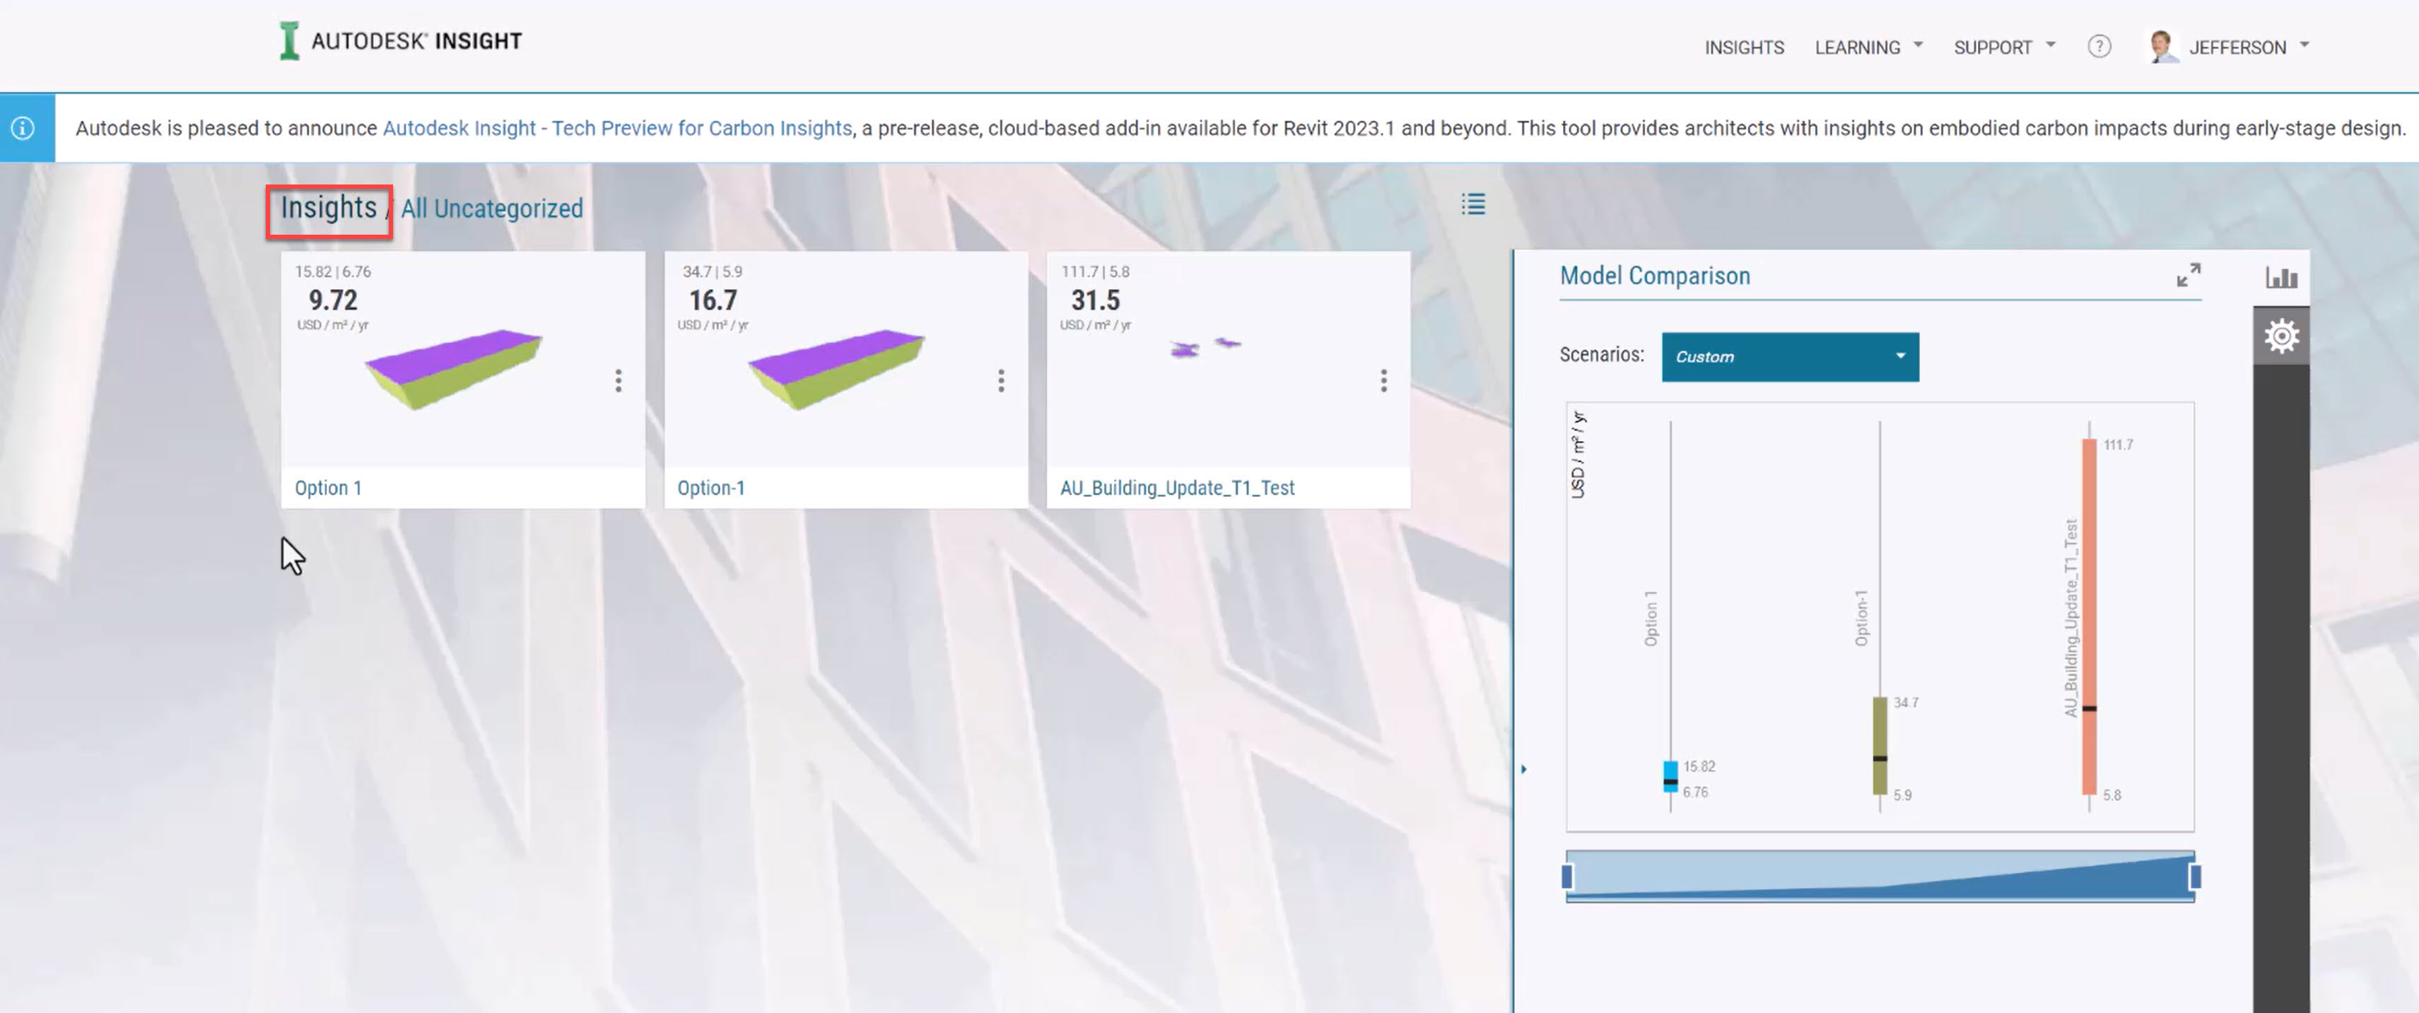
Task: Collapse panel using the small arrow on its edge
Action: click(1523, 769)
